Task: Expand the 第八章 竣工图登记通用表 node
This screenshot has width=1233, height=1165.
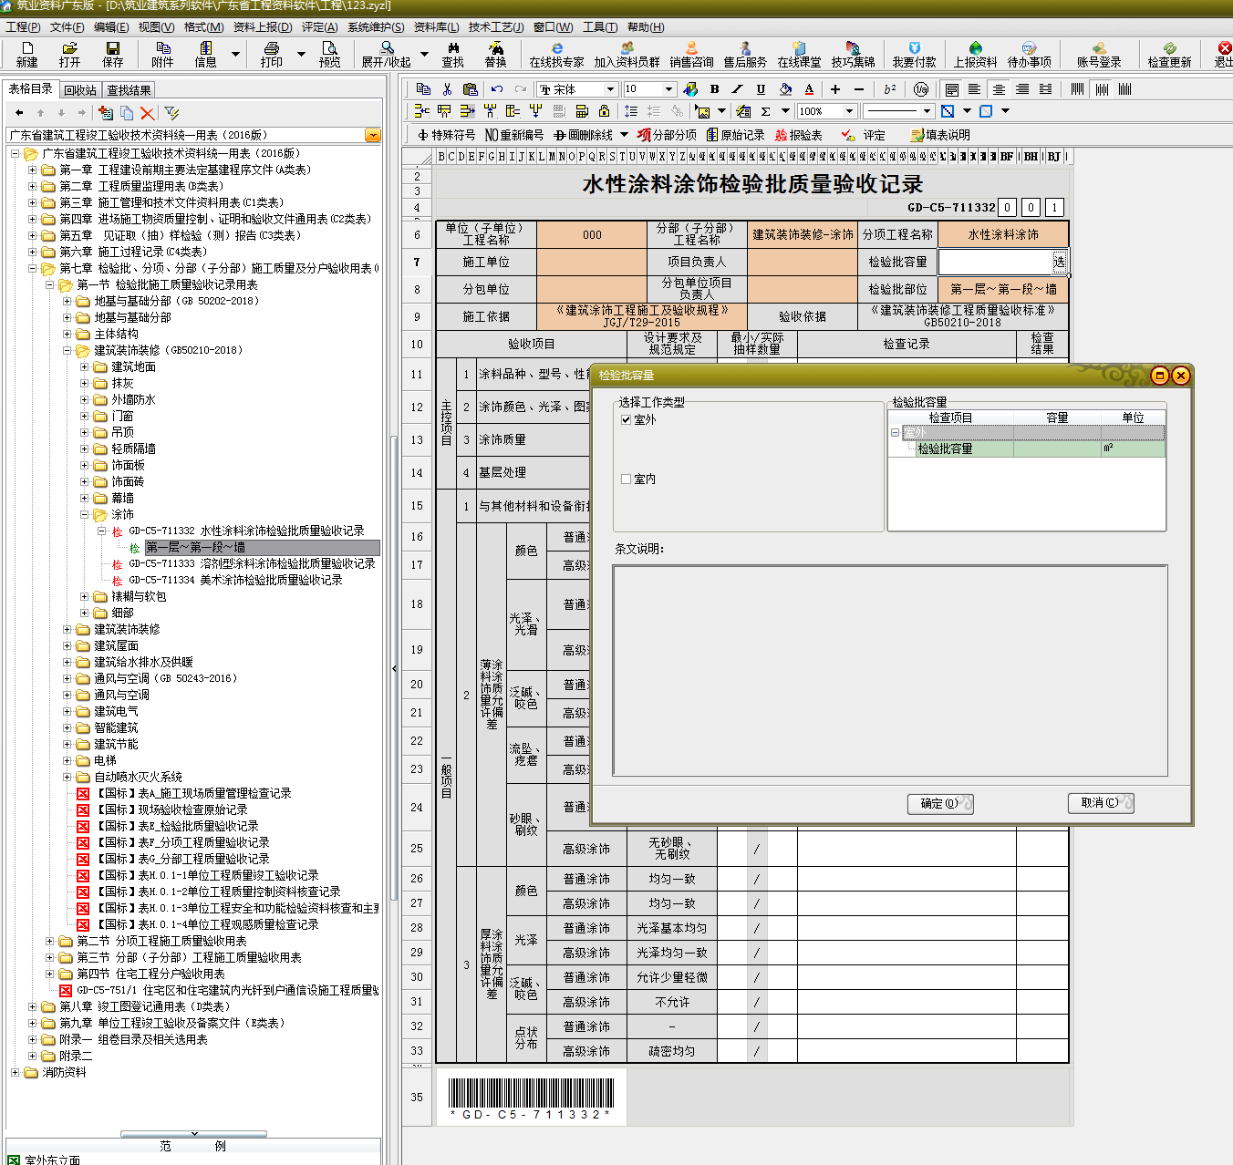Action: (x=33, y=1007)
